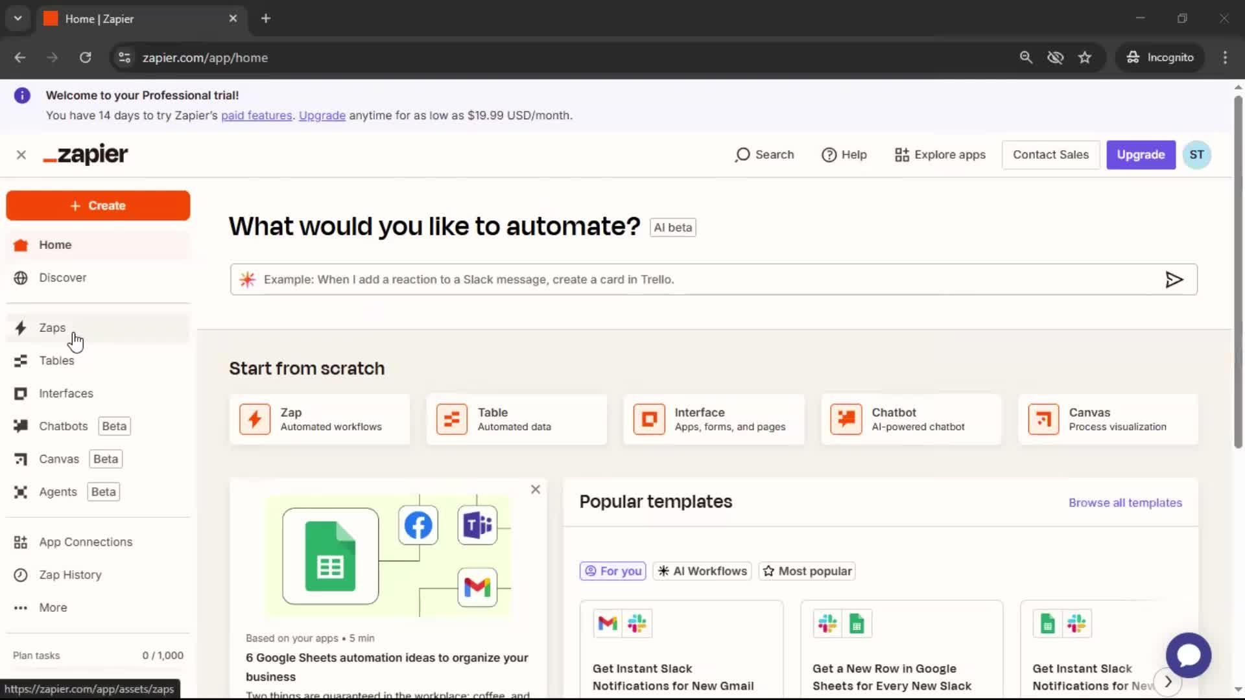Open New Row in Google Sheets template
Screen dimensions: 1245x700
(902, 649)
